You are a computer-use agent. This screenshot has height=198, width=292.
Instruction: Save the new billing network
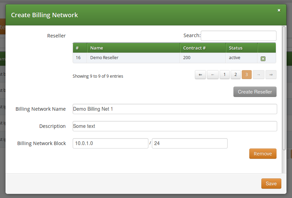tap(271, 184)
